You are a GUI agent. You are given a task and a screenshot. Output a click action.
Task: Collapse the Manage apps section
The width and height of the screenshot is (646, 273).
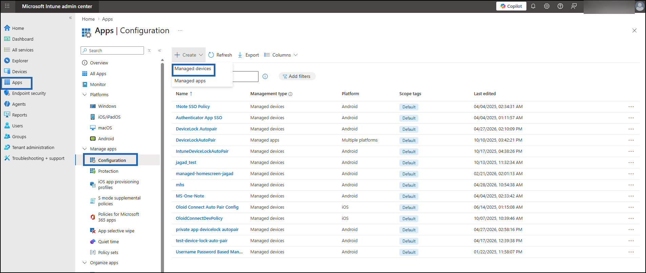(85, 149)
